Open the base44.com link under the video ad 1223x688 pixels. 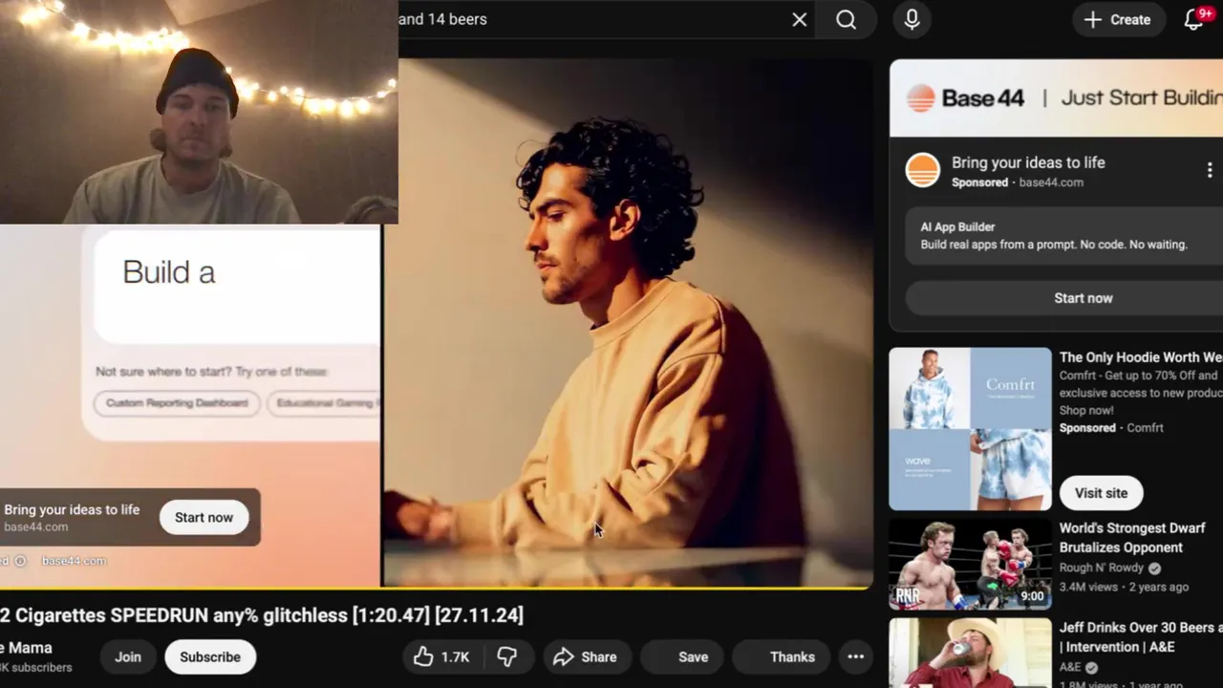[73, 561]
